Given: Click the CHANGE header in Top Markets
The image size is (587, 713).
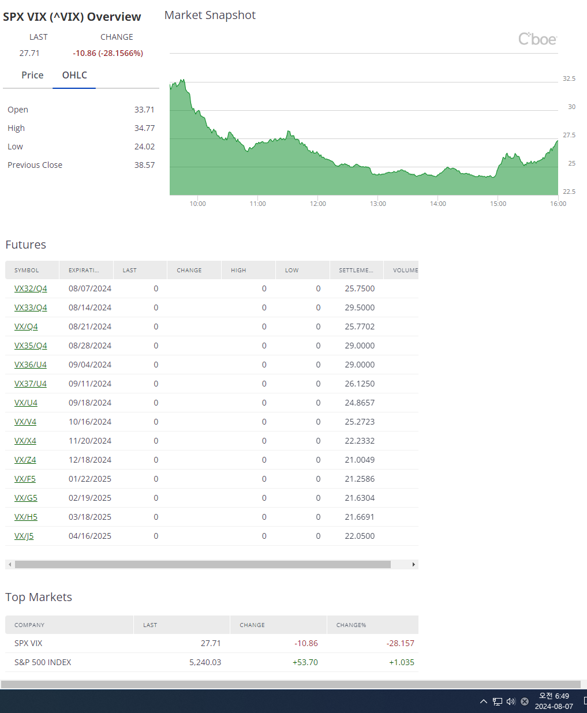Looking at the screenshot, I should (x=278, y=625).
